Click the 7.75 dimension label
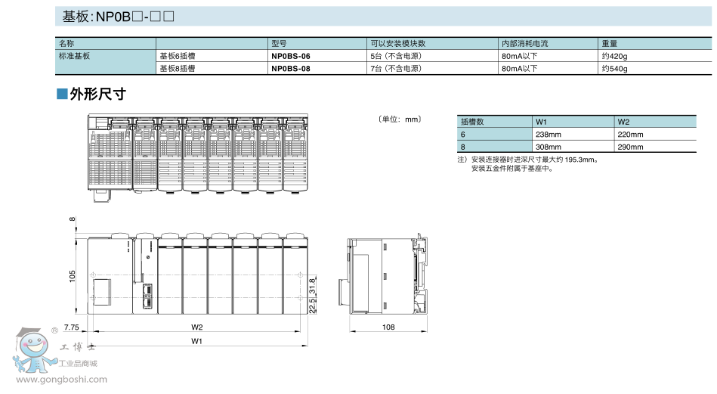This screenshot has height=394, width=717. (x=72, y=327)
